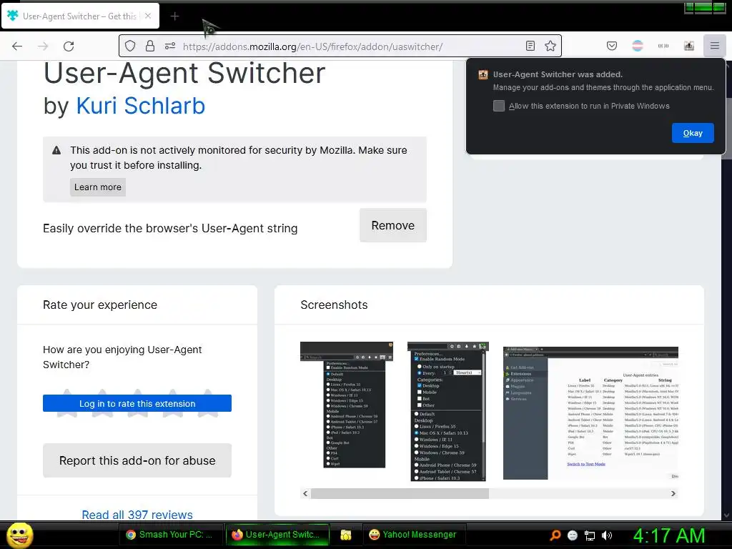Open the first screenshot thumbnail

coord(347,405)
